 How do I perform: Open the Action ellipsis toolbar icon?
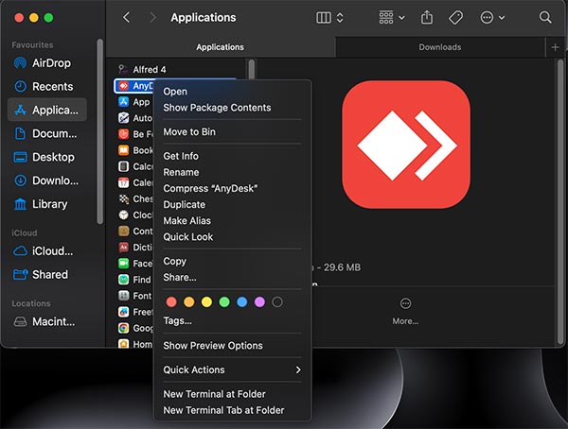487,17
